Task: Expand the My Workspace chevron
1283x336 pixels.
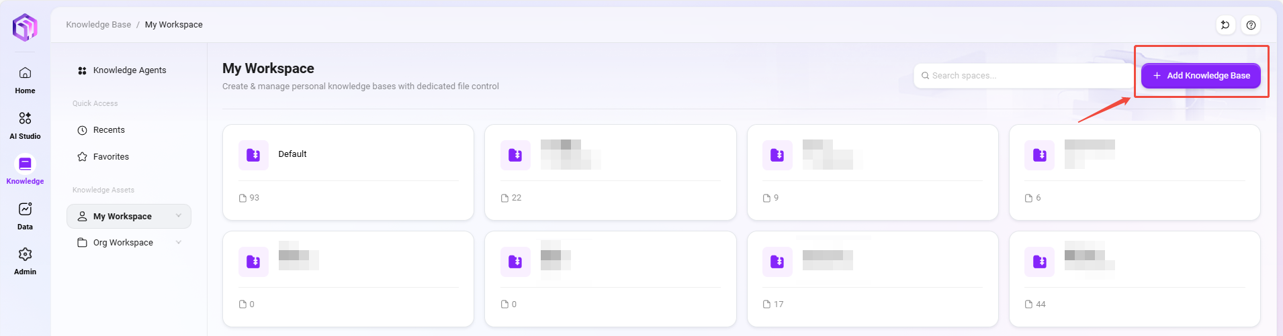Action: click(x=179, y=216)
